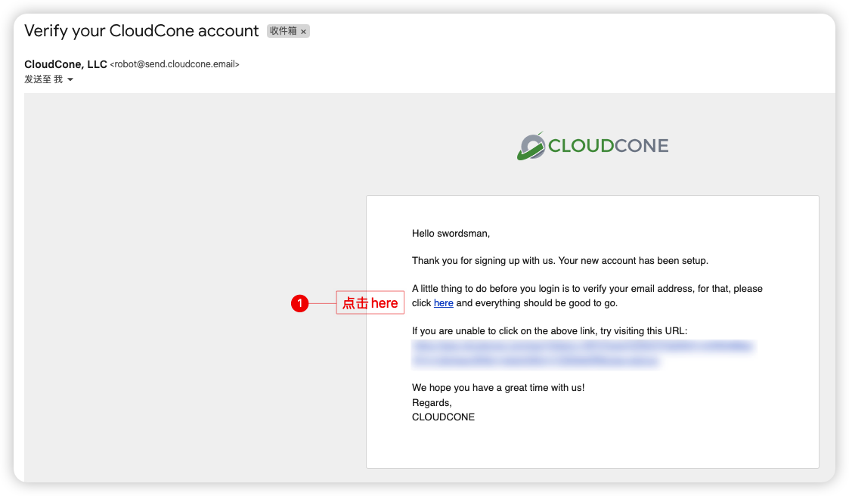
Task: Expand recipient details arrow beside 发送至 我
Action: pyautogui.click(x=70, y=80)
